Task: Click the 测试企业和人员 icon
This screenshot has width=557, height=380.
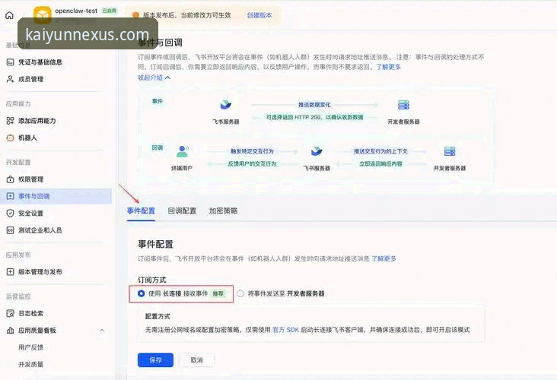Action: pyautogui.click(x=11, y=230)
